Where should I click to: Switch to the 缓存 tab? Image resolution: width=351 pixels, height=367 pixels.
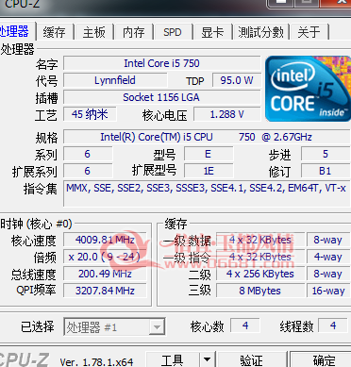[54, 32]
